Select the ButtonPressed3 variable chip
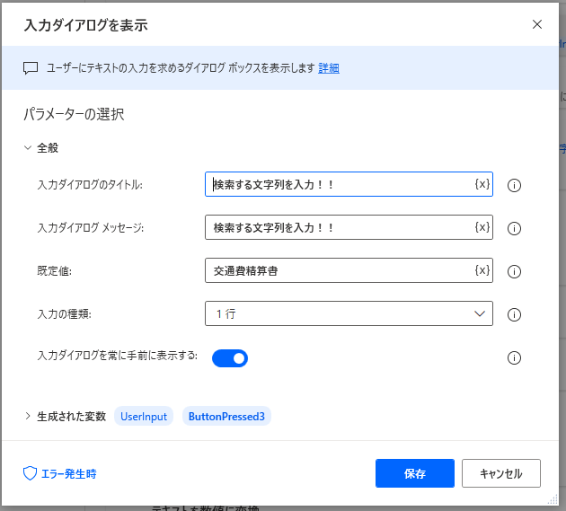 (x=226, y=417)
